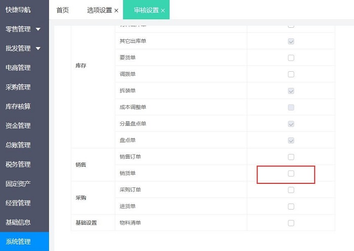Close the 审核设置 tab
354x251 pixels.
point(163,11)
